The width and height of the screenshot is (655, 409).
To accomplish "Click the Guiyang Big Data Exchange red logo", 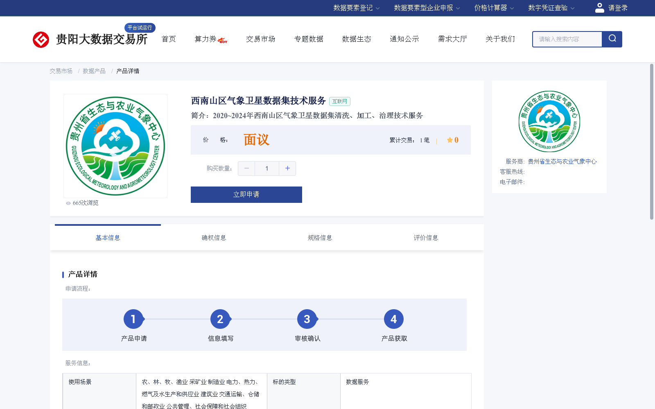I will (x=41, y=40).
